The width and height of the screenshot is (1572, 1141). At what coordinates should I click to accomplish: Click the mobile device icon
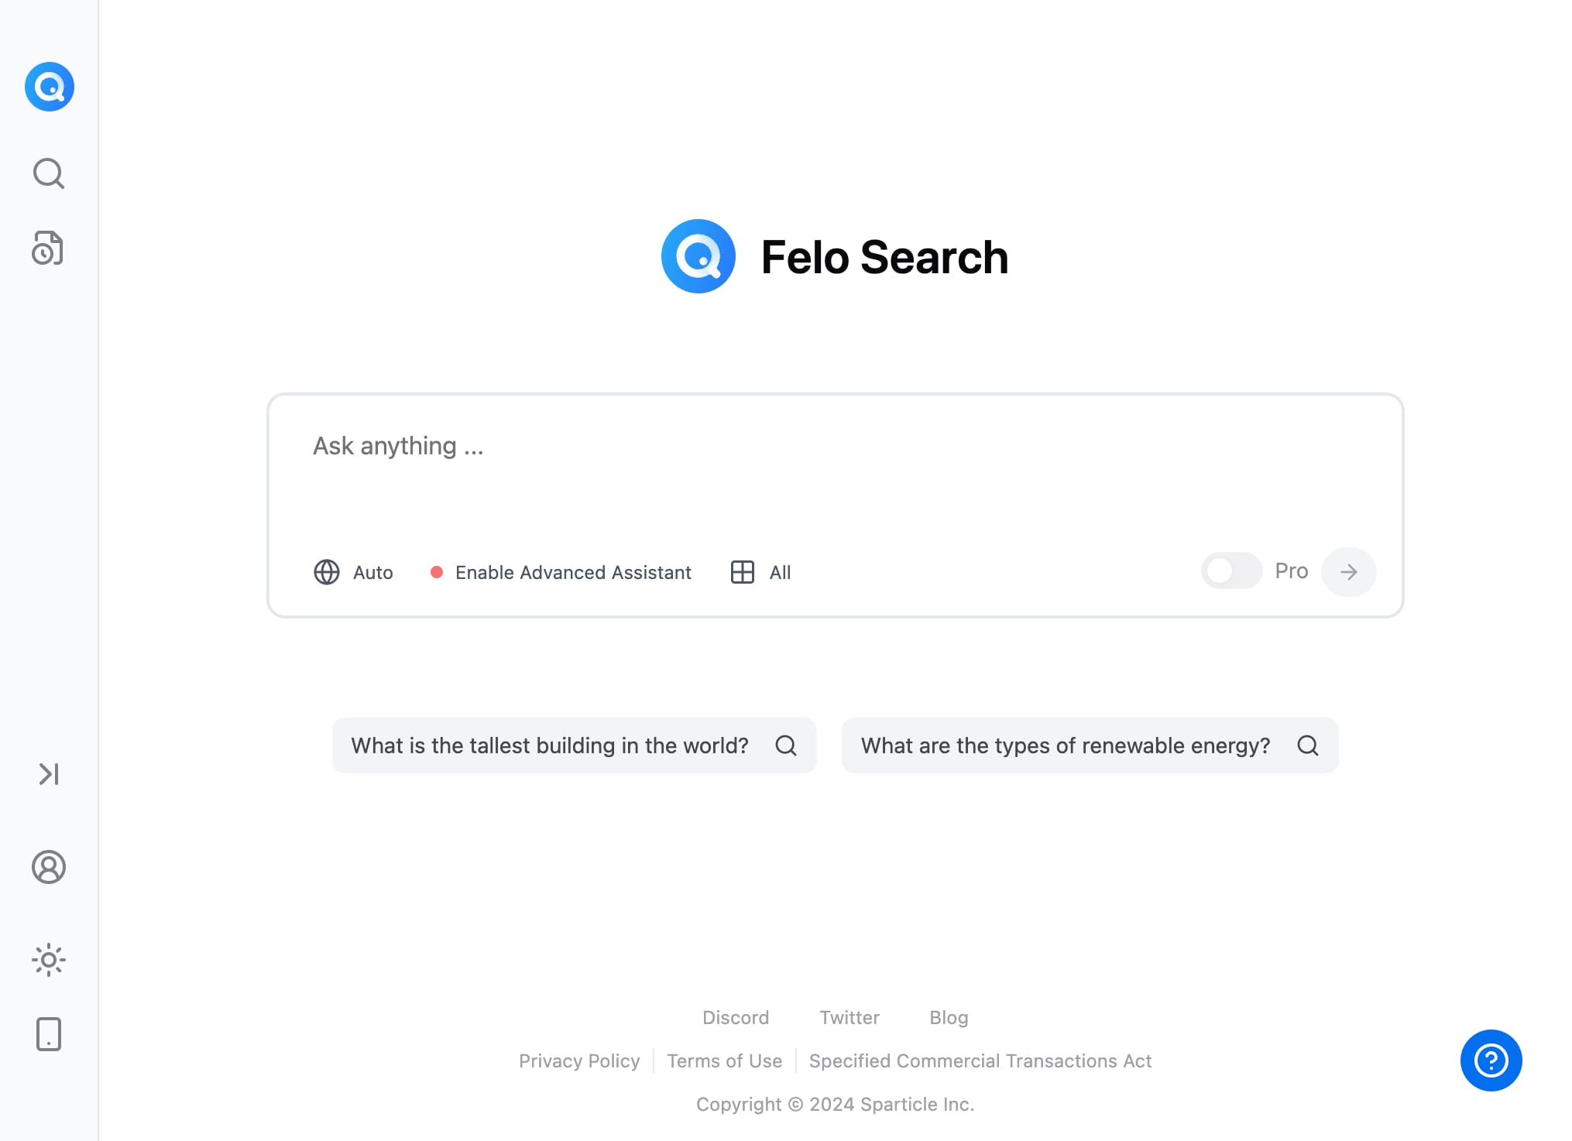(x=49, y=1033)
